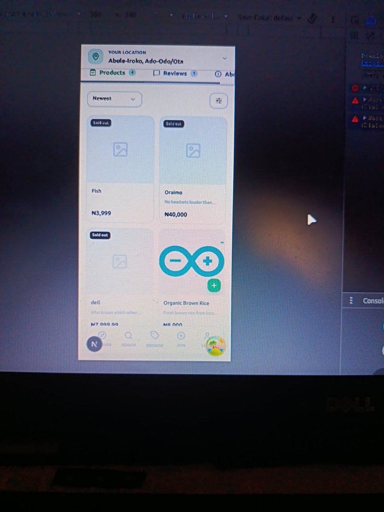Select the Fish product title
This screenshot has height=512, width=384.
pyautogui.click(x=96, y=191)
